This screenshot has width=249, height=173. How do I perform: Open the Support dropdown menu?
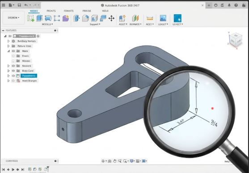point(95,24)
